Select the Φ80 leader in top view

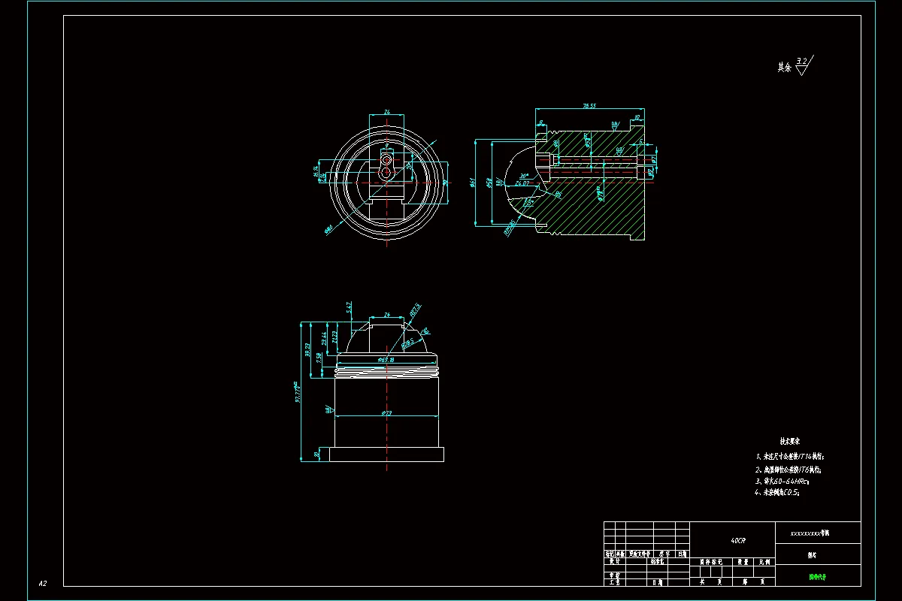click(x=328, y=230)
